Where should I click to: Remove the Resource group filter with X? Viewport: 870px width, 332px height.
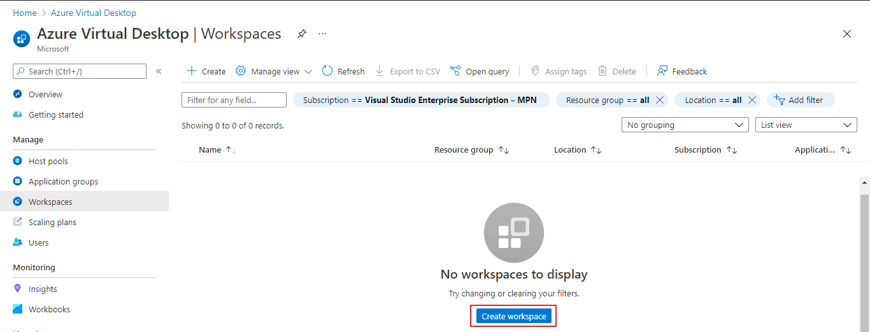(660, 100)
